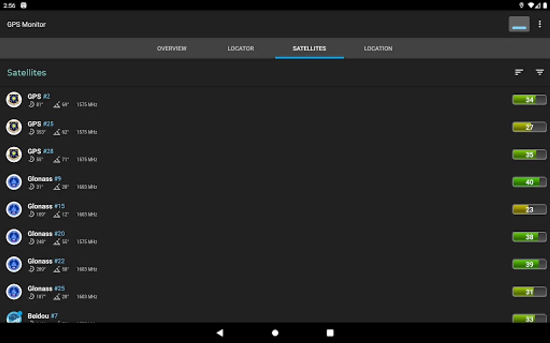Select the Beidou #7 label
This screenshot has width=550, height=343.
point(42,316)
